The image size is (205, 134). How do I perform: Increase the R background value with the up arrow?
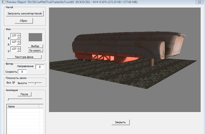pos(19,41)
